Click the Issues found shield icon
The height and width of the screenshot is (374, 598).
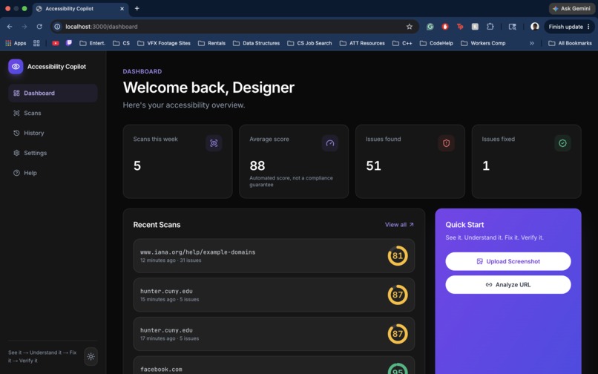coord(446,143)
